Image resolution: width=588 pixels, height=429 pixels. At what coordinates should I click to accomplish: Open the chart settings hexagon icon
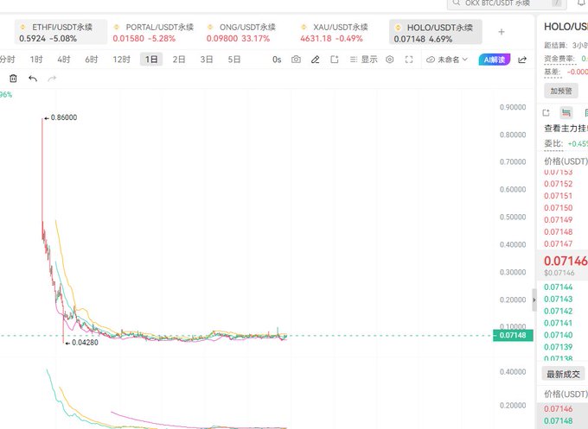390,60
